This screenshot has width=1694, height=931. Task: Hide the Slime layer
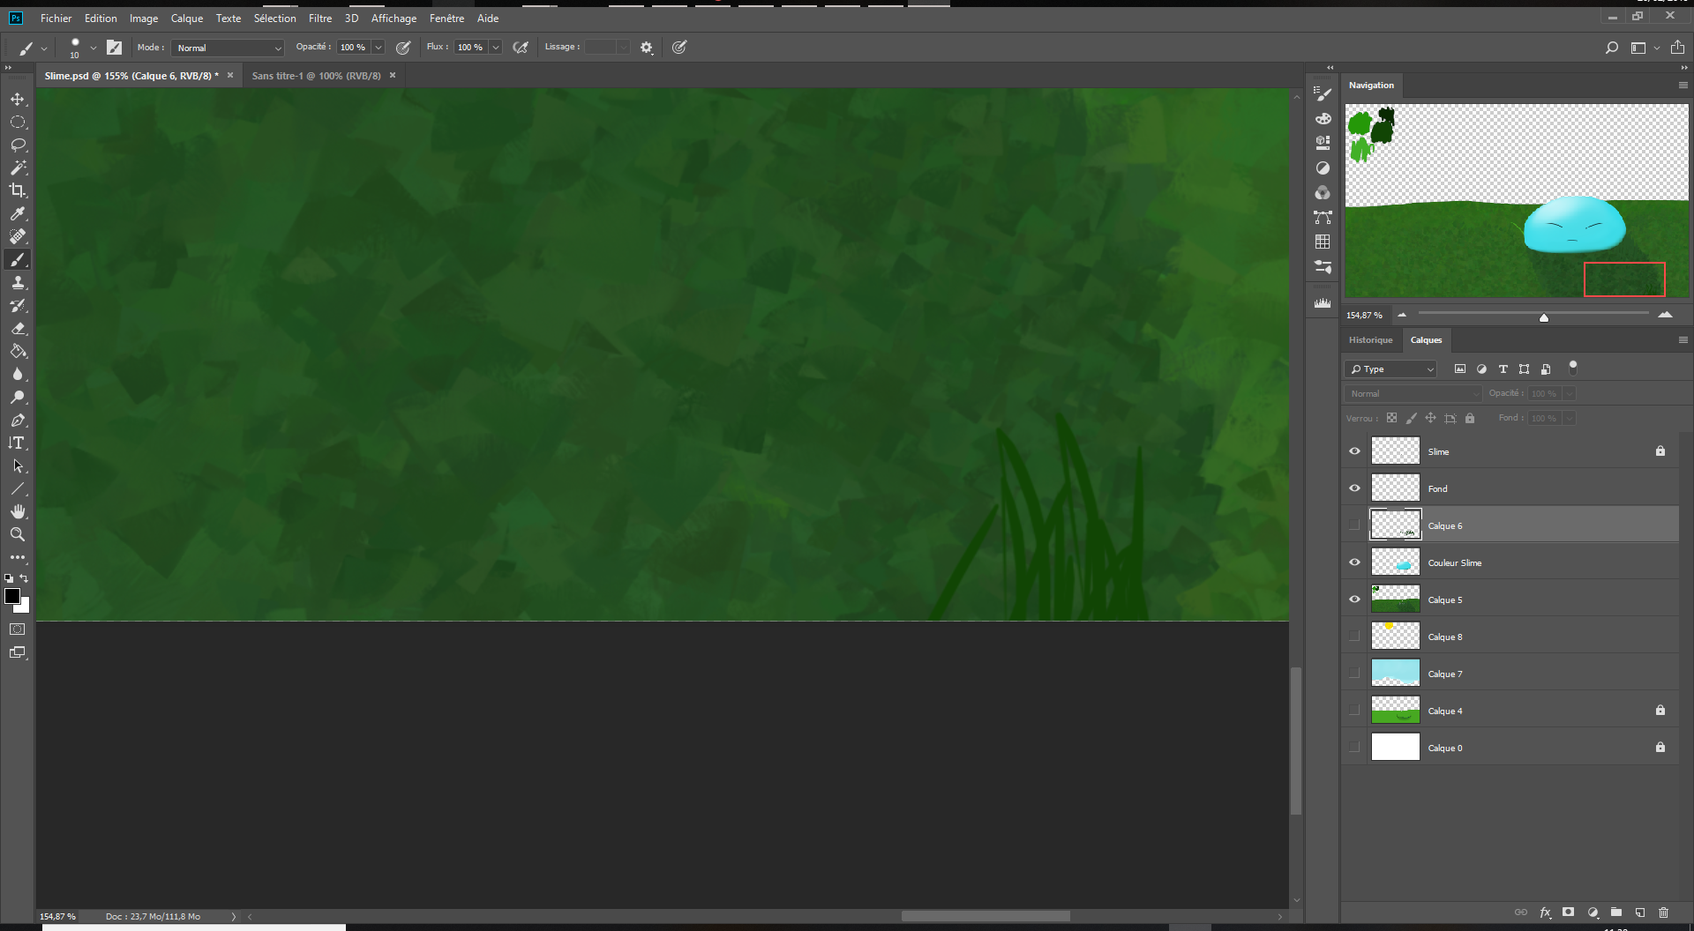(x=1353, y=451)
